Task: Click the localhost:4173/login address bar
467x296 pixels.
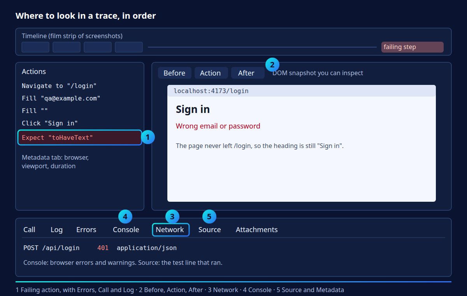Action: coord(302,91)
